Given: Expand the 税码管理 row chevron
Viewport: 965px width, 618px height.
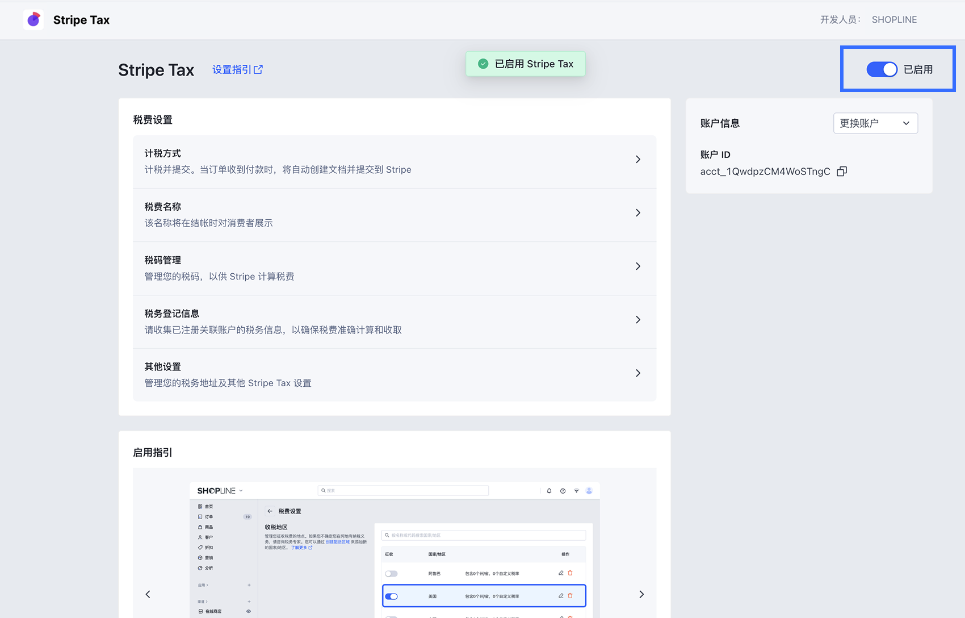Looking at the screenshot, I should click(x=638, y=266).
